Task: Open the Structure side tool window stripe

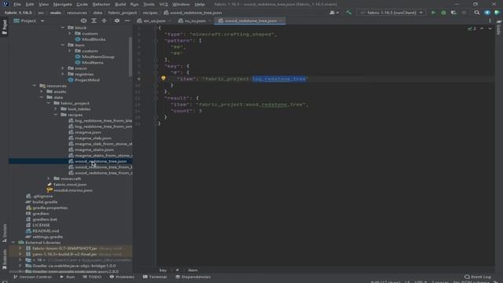Action: pyautogui.click(x=4, y=233)
